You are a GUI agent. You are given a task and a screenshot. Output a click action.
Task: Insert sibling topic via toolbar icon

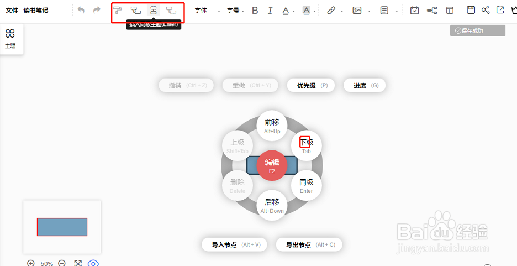[154, 10]
